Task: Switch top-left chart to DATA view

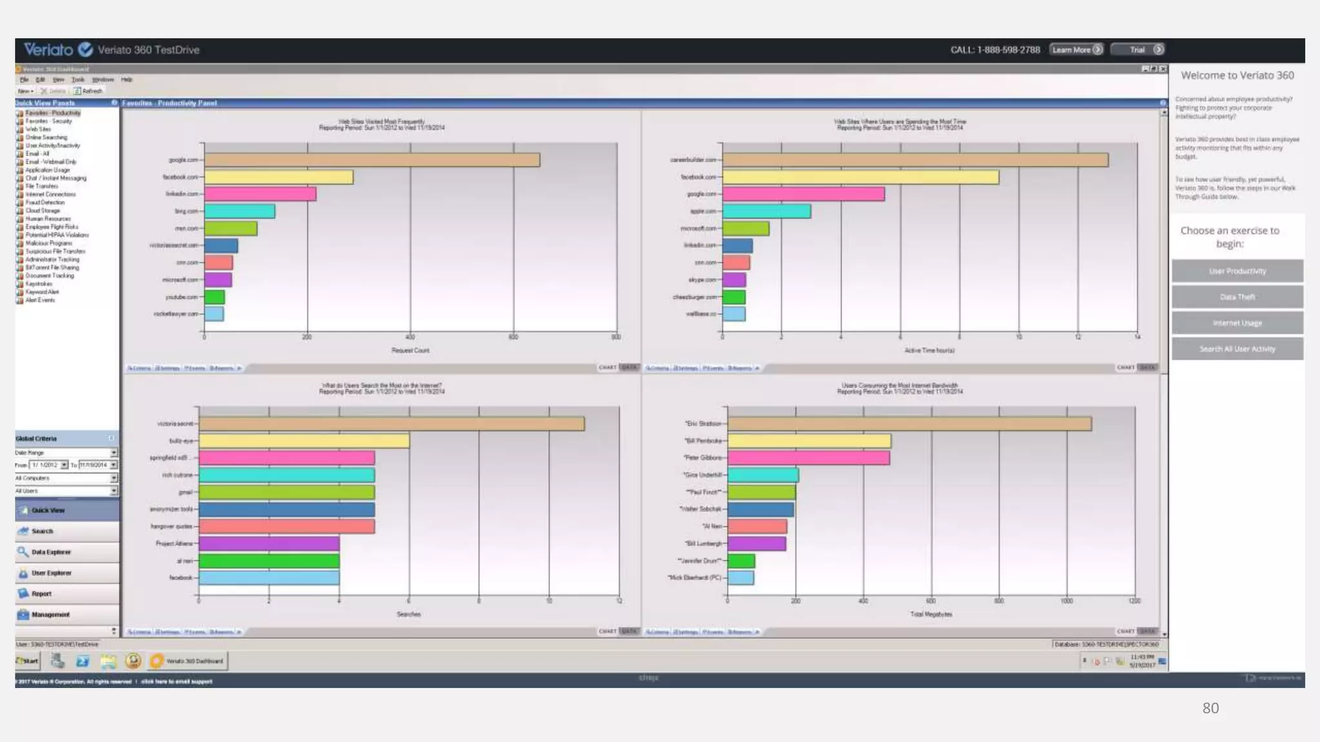Action: (x=629, y=368)
